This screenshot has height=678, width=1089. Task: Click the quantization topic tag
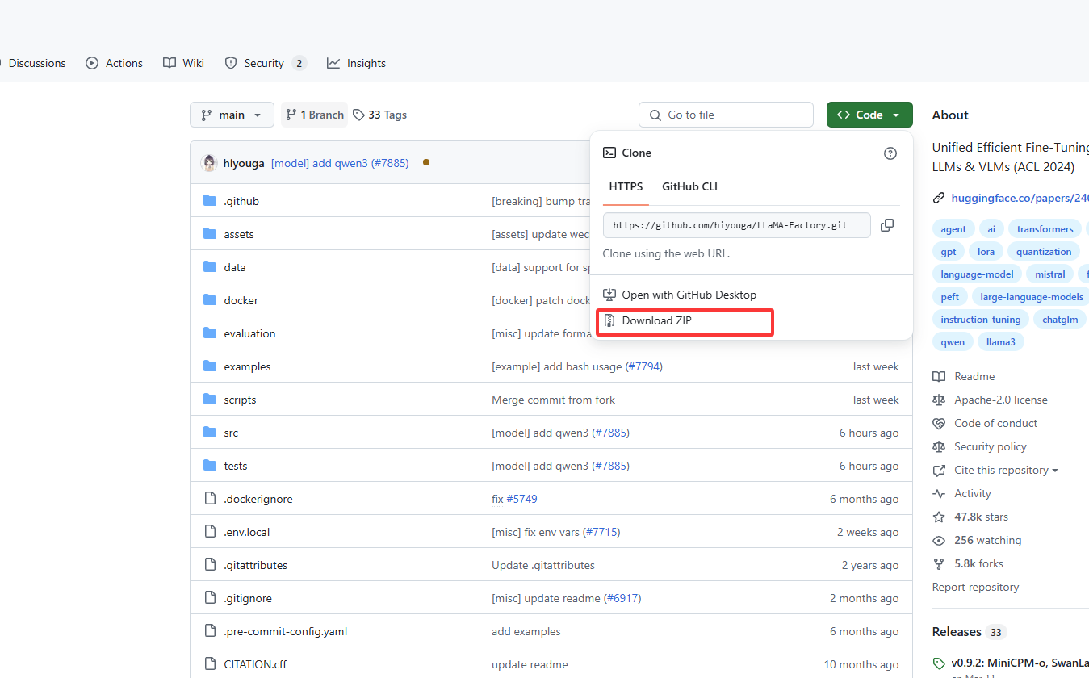pyautogui.click(x=1044, y=252)
